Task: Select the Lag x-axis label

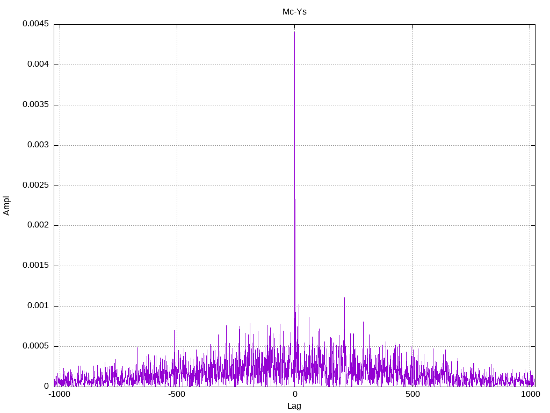Action: coord(294,406)
